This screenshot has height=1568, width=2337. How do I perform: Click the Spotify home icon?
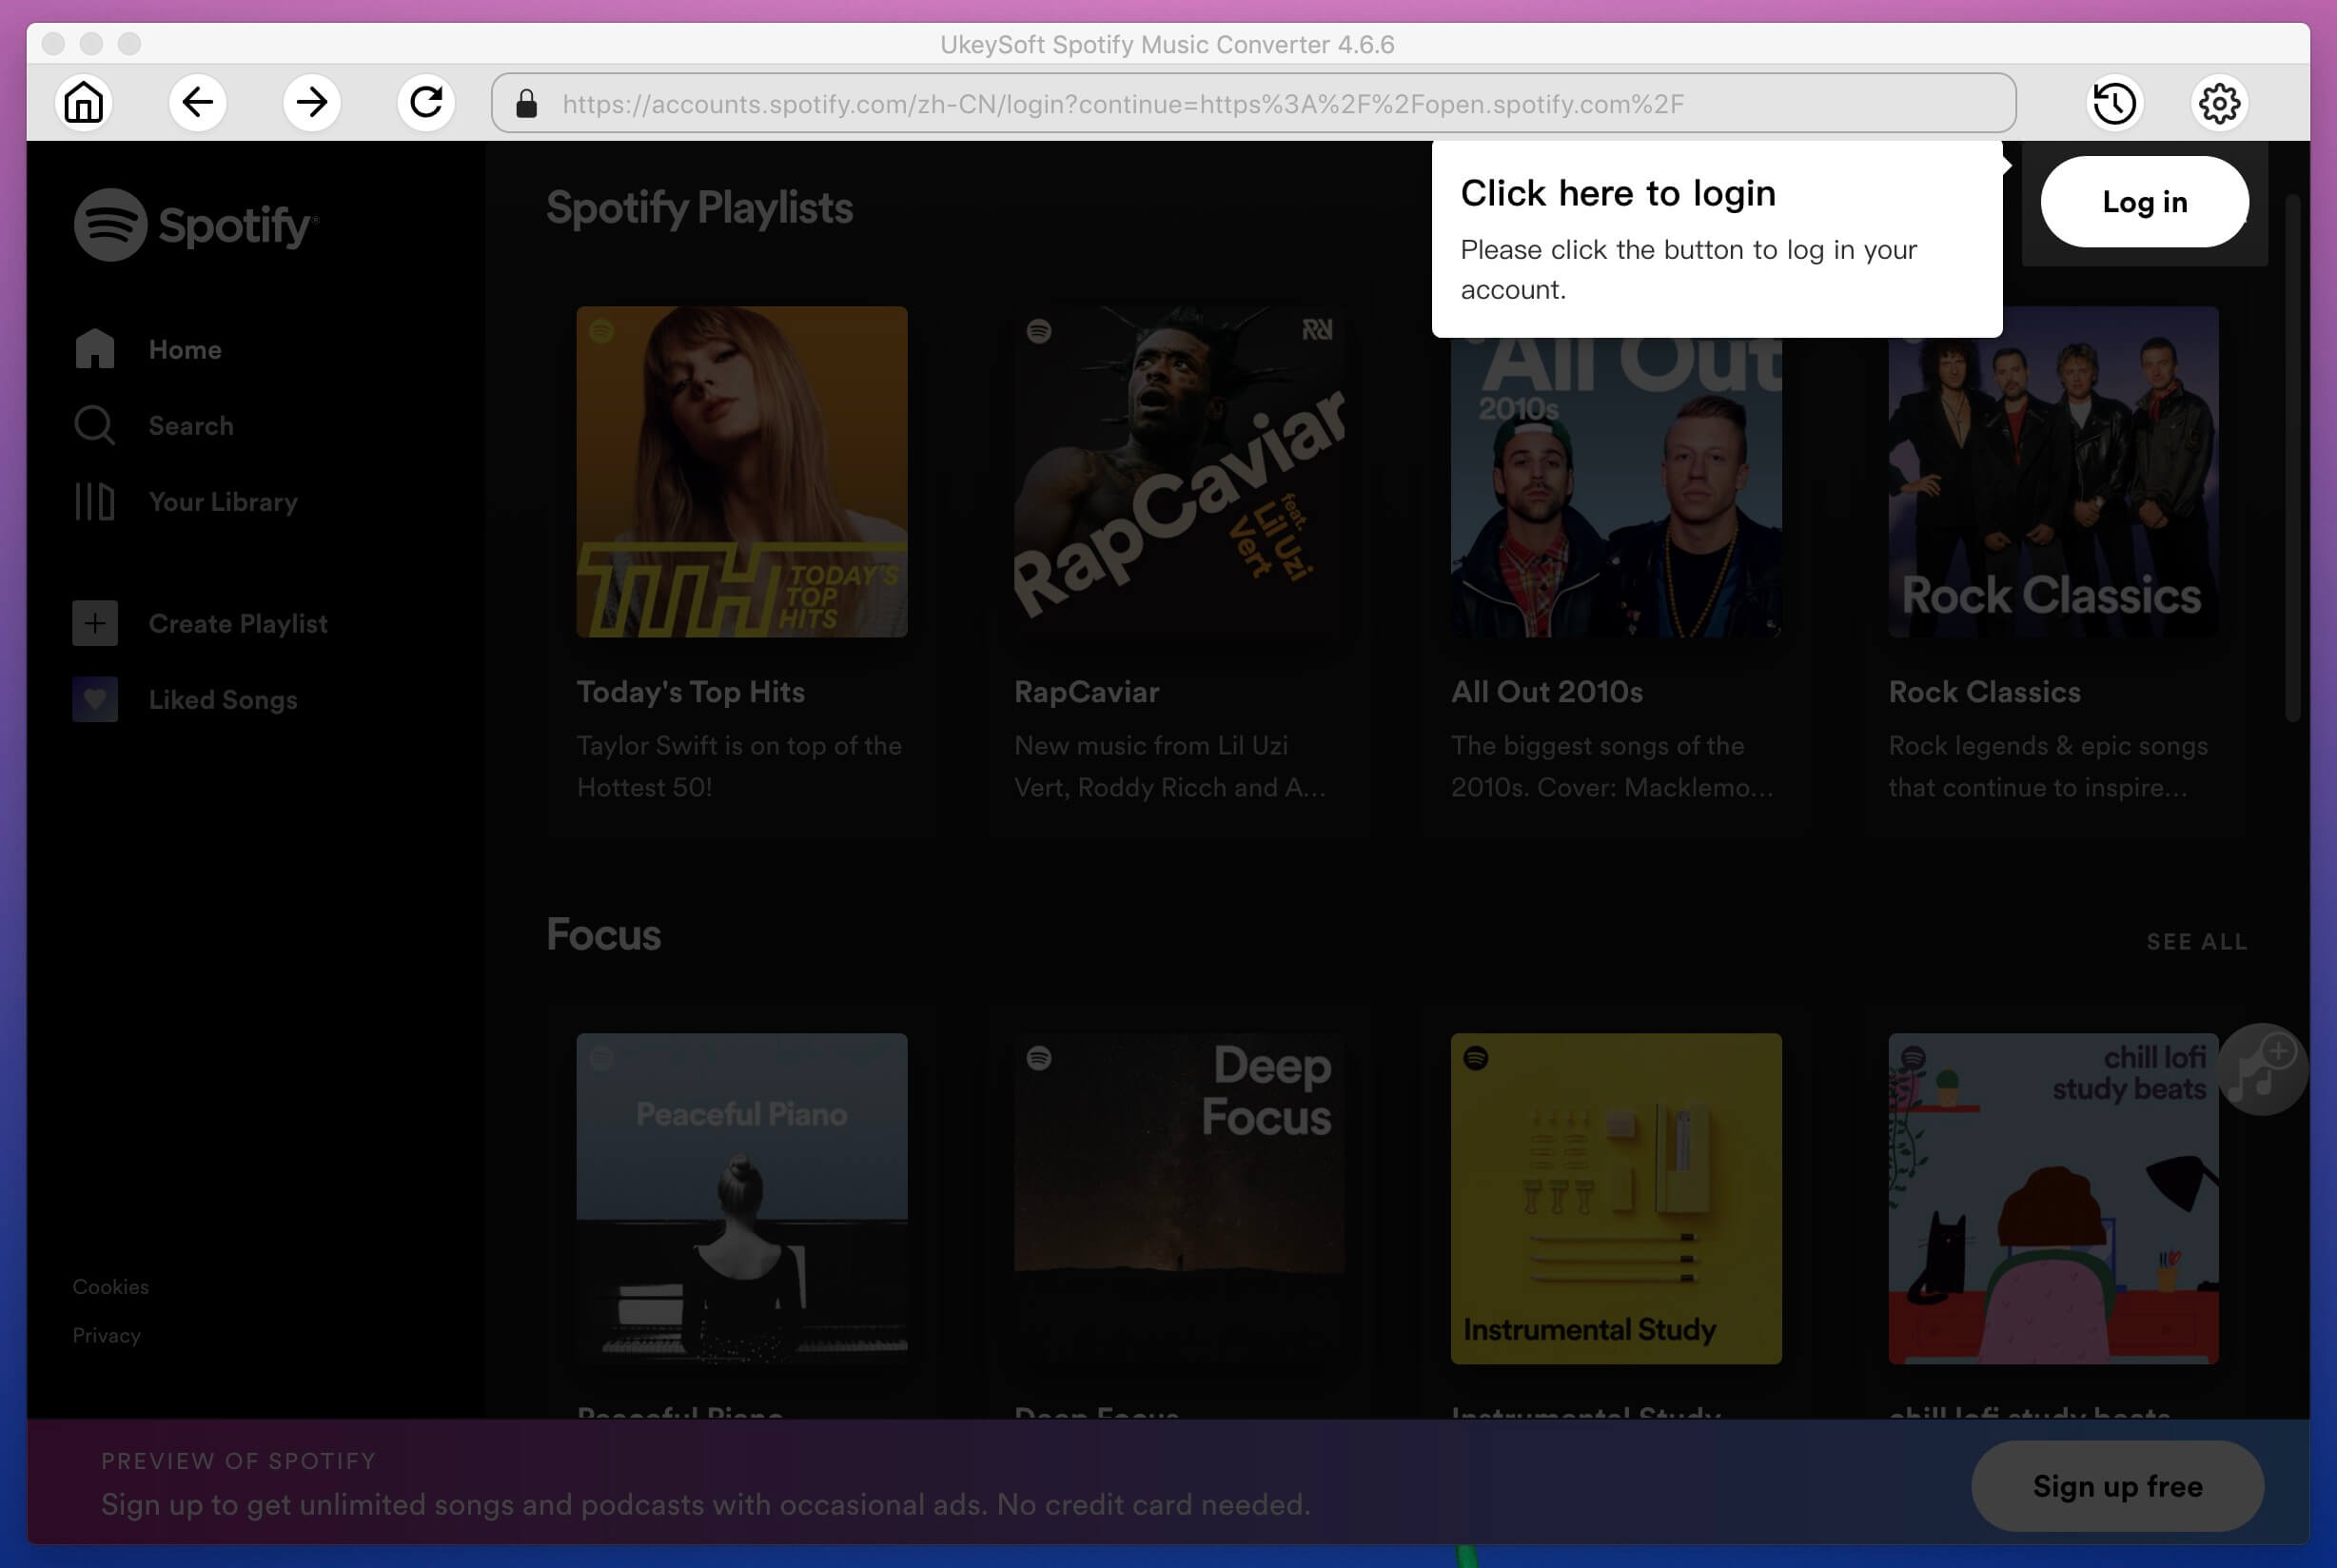[x=96, y=348]
